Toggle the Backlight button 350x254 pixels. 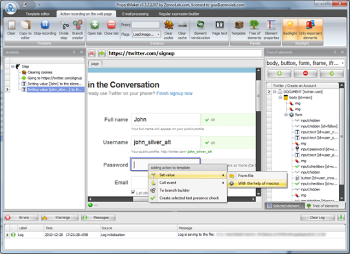coord(290,29)
